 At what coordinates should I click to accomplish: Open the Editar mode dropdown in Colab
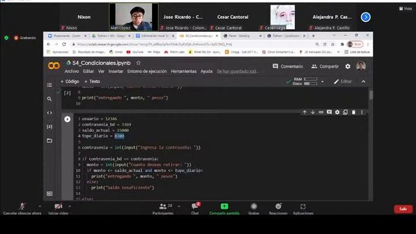pos(343,81)
